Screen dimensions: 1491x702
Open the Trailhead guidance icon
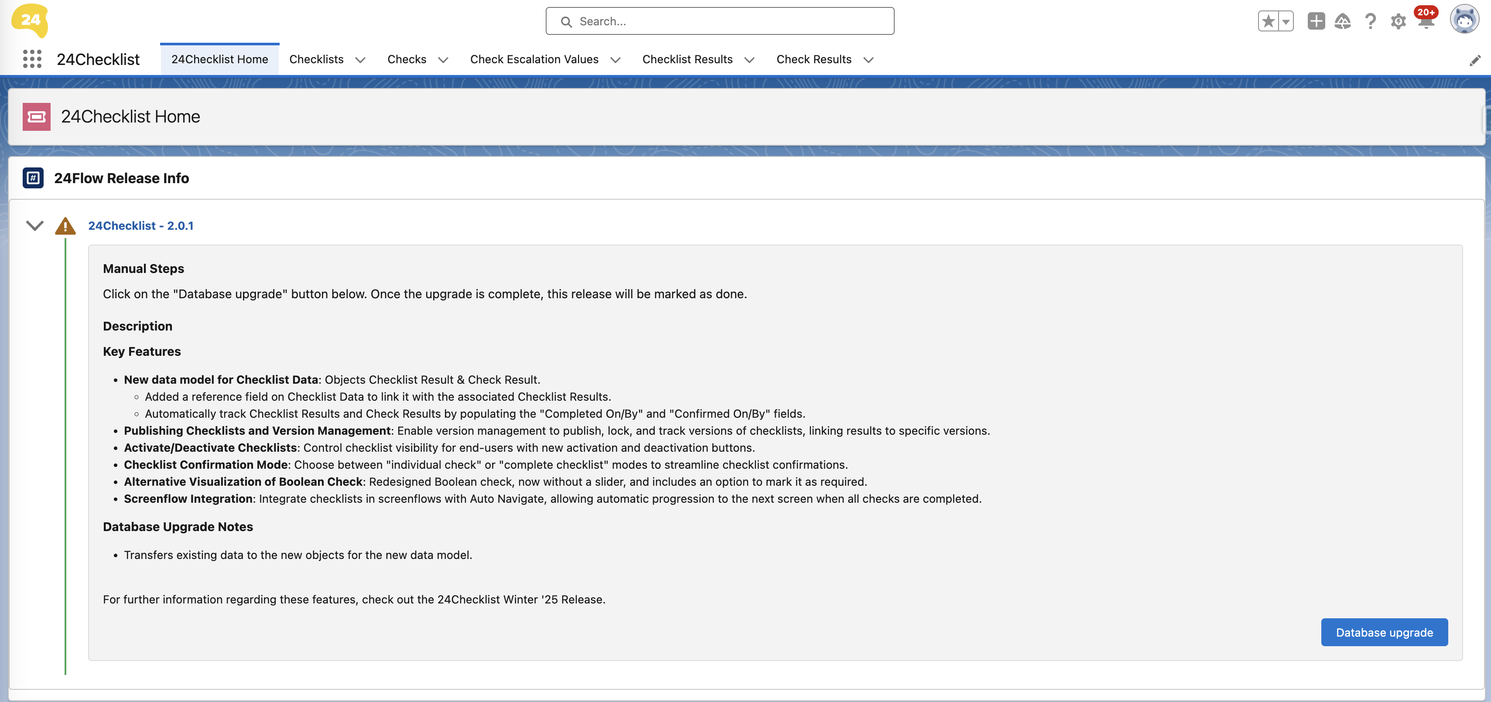[x=1342, y=21]
